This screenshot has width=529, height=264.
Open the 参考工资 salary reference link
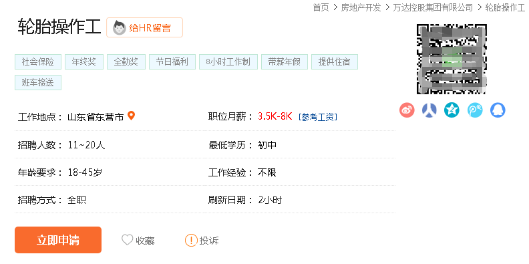pyautogui.click(x=318, y=117)
